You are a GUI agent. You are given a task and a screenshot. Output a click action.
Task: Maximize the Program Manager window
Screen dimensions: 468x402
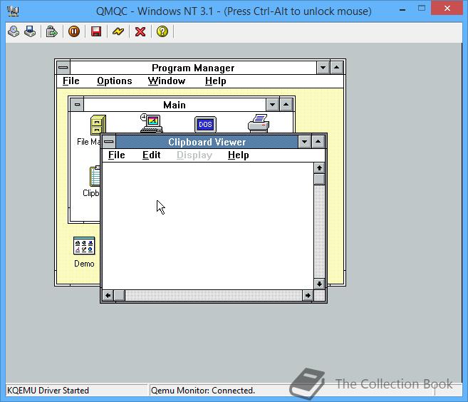click(x=337, y=68)
